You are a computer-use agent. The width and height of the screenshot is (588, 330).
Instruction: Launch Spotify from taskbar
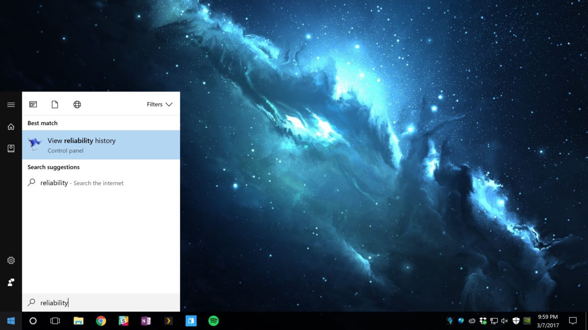(x=214, y=321)
